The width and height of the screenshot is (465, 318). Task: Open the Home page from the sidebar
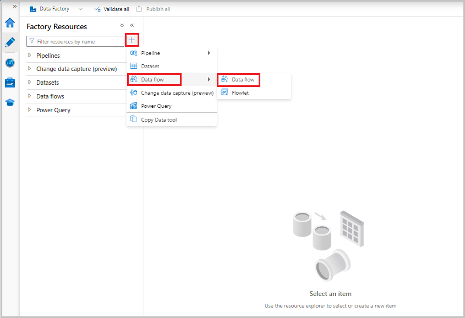[9, 23]
